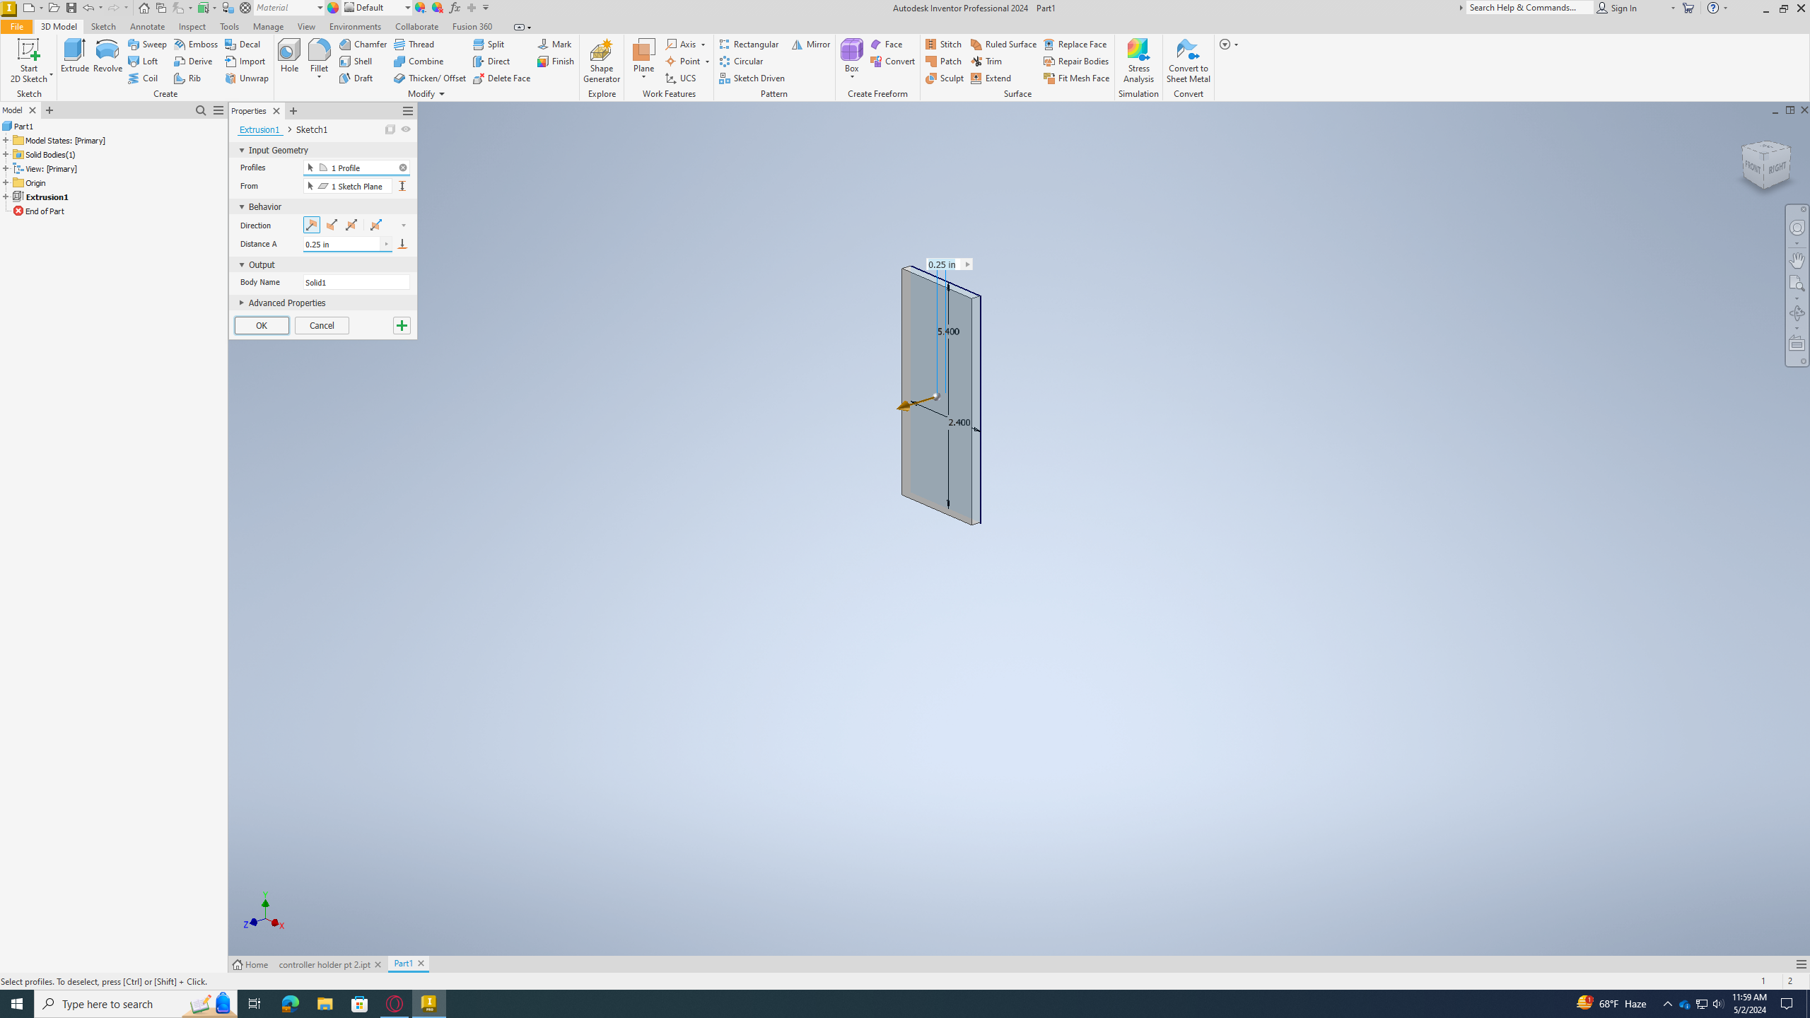Select the Rectangular pattern tool

click(749, 44)
